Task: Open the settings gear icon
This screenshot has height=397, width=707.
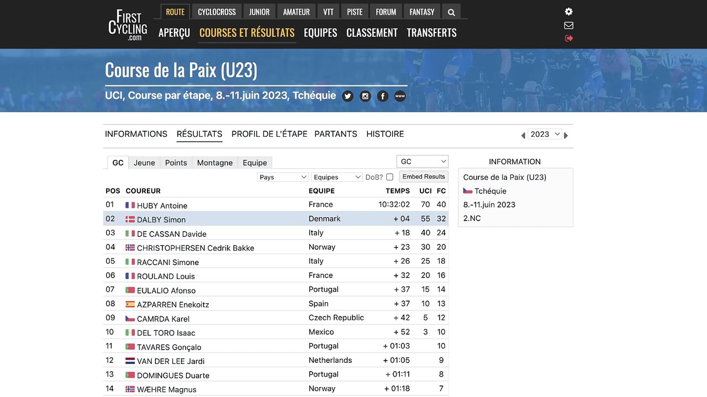Action: click(568, 12)
